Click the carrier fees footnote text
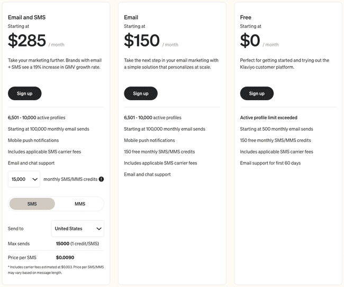 pyautogui.click(x=56, y=270)
